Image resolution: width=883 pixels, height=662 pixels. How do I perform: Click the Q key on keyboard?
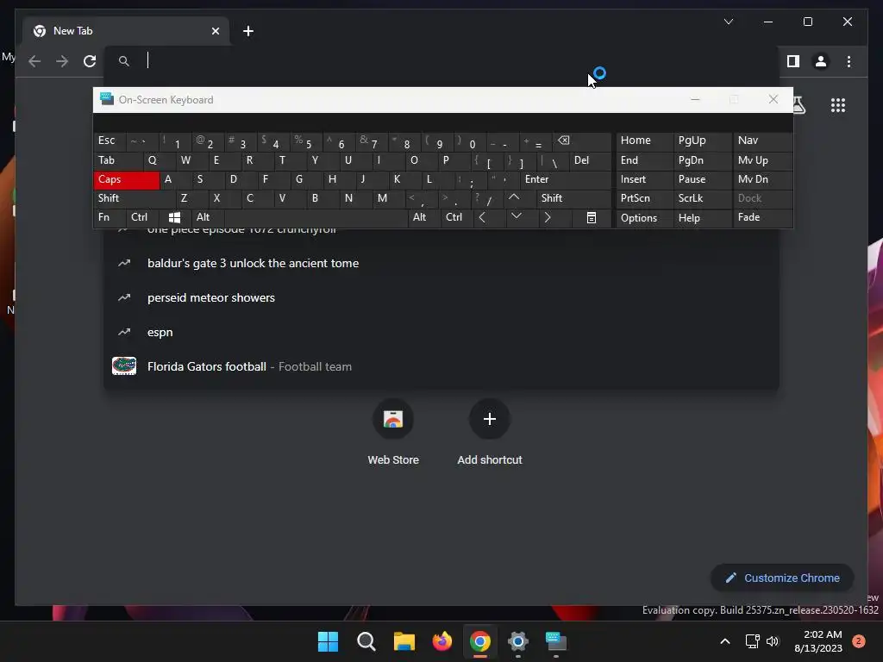click(160, 160)
